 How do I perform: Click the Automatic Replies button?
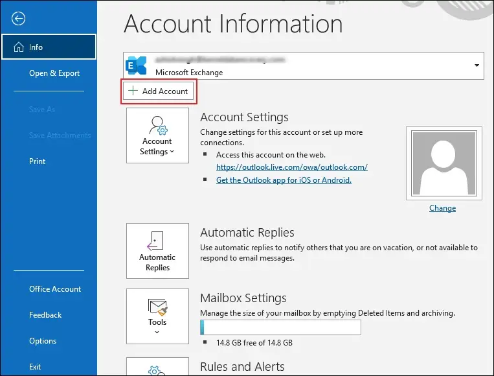pos(157,251)
